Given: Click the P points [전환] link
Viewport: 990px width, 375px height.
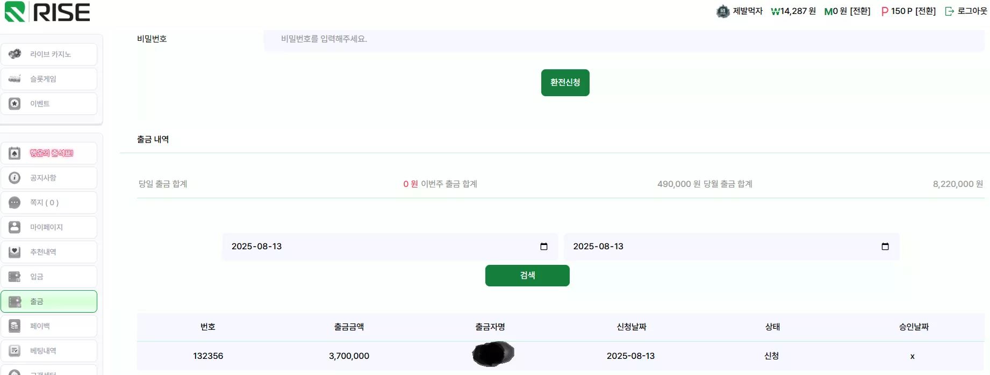Looking at the screenshot, I should 926,11.
